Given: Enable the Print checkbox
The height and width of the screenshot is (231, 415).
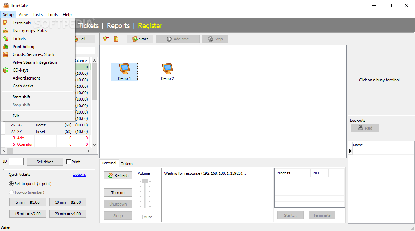Looking at the screenshot, I should 68,162.
